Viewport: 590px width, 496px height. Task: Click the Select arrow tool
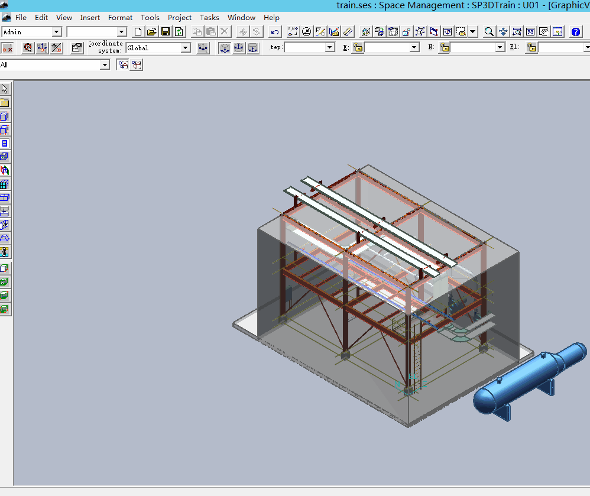[x=5, y=89]
